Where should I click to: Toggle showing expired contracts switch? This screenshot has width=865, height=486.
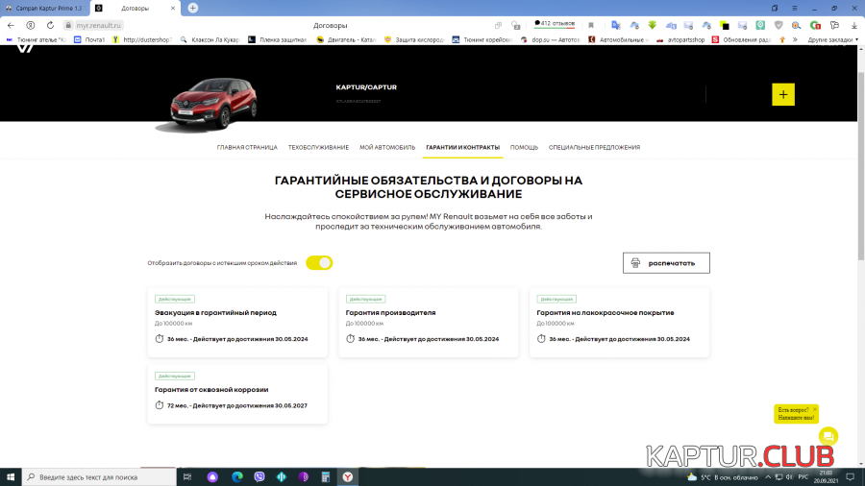click(319, 263)
